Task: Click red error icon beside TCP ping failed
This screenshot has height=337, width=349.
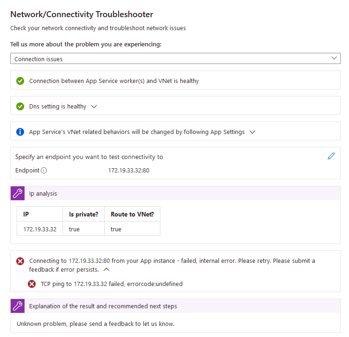Action: click(x=32, y=284)
